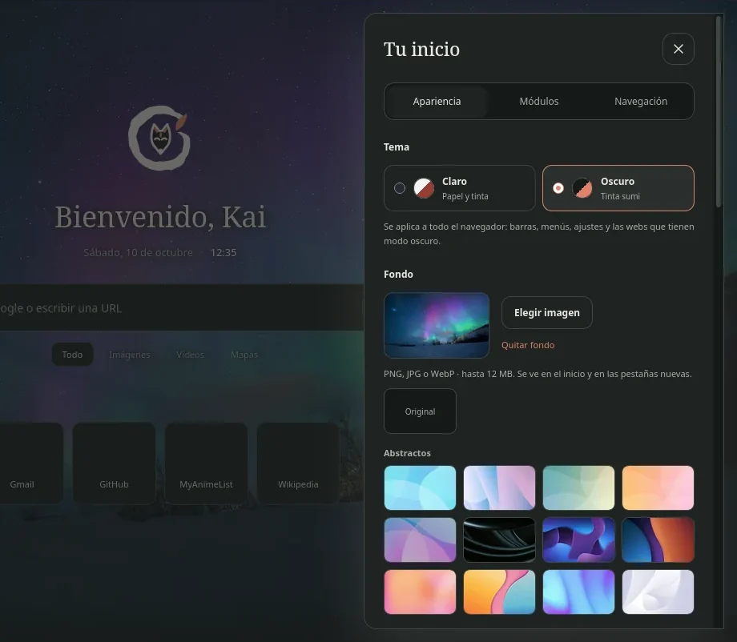This screenshot has width=737, height=642.
Task: Pick the peach pink abstract wallpaper
Action: (x=658, y=488)
